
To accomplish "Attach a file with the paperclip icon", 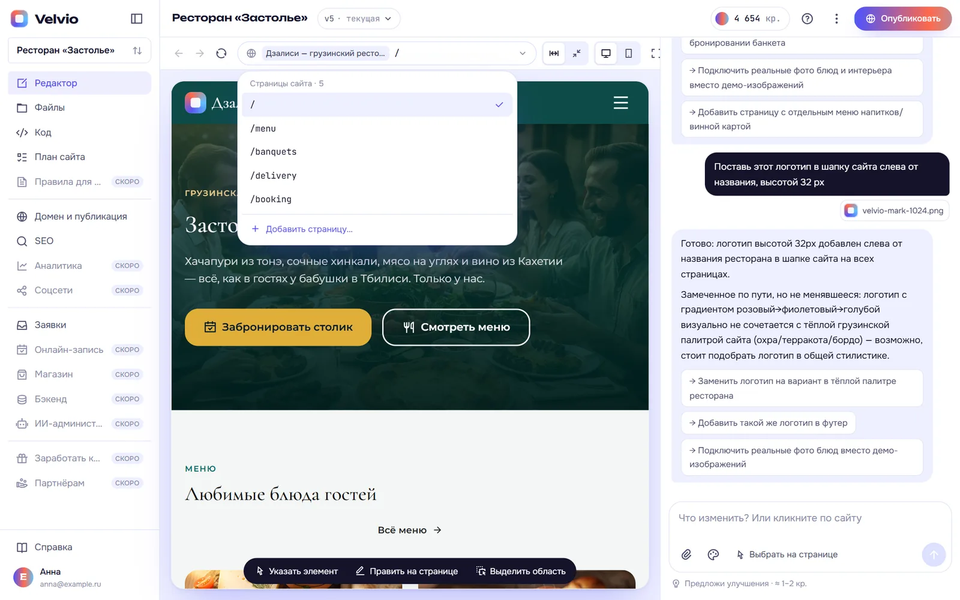I will pos(686,554).
